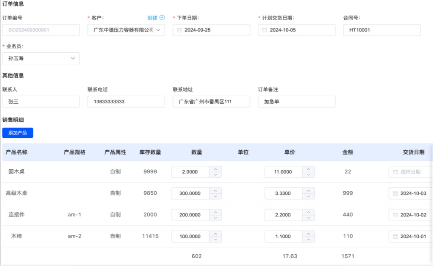Increase 圆木桌 quantity with up arrow
Viewport: 433px width, 266px height.
[216, 169]
